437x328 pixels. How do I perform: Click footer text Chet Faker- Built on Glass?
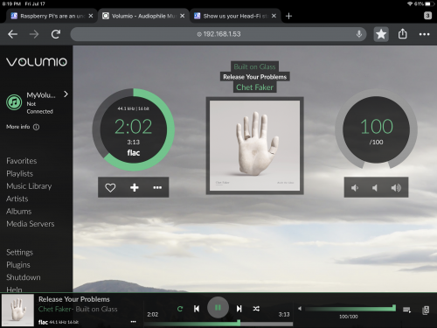pos(78,309)
